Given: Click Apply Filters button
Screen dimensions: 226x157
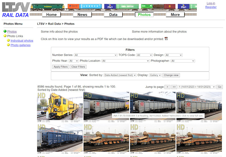Looking at the screenshot, I should pyautogui.click(x=61, y=67).
